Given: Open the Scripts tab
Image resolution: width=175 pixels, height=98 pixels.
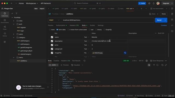Looking at the screenshot, I should (92, 25).
